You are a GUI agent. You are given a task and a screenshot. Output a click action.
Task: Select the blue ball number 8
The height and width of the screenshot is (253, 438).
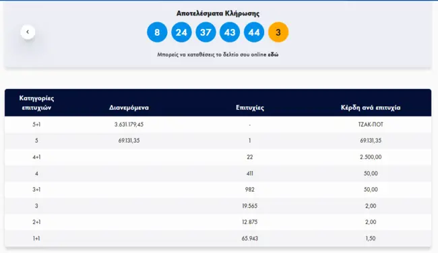tap(157, 32)
